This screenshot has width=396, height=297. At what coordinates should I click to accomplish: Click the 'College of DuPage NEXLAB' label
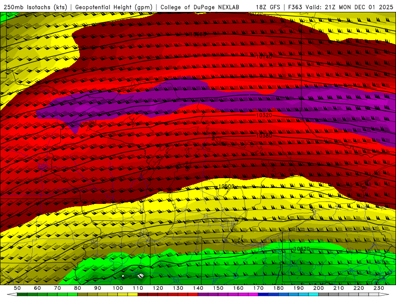coord(199,7)
